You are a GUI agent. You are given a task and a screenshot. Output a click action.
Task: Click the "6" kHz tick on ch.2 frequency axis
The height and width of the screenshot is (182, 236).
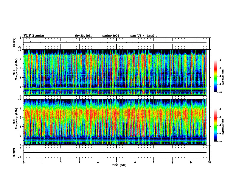click(x=21, y=117)
